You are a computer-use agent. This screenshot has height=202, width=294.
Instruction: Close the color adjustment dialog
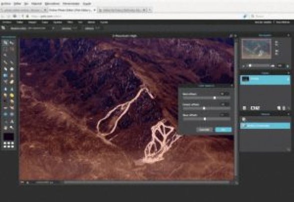tap(232, 86)
